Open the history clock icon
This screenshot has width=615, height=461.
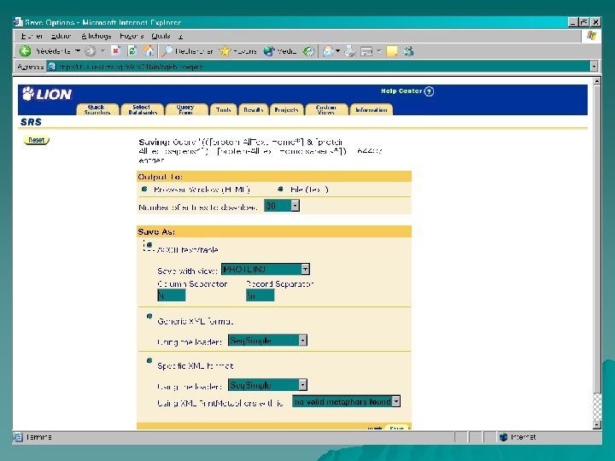click(x=308, y=51)
